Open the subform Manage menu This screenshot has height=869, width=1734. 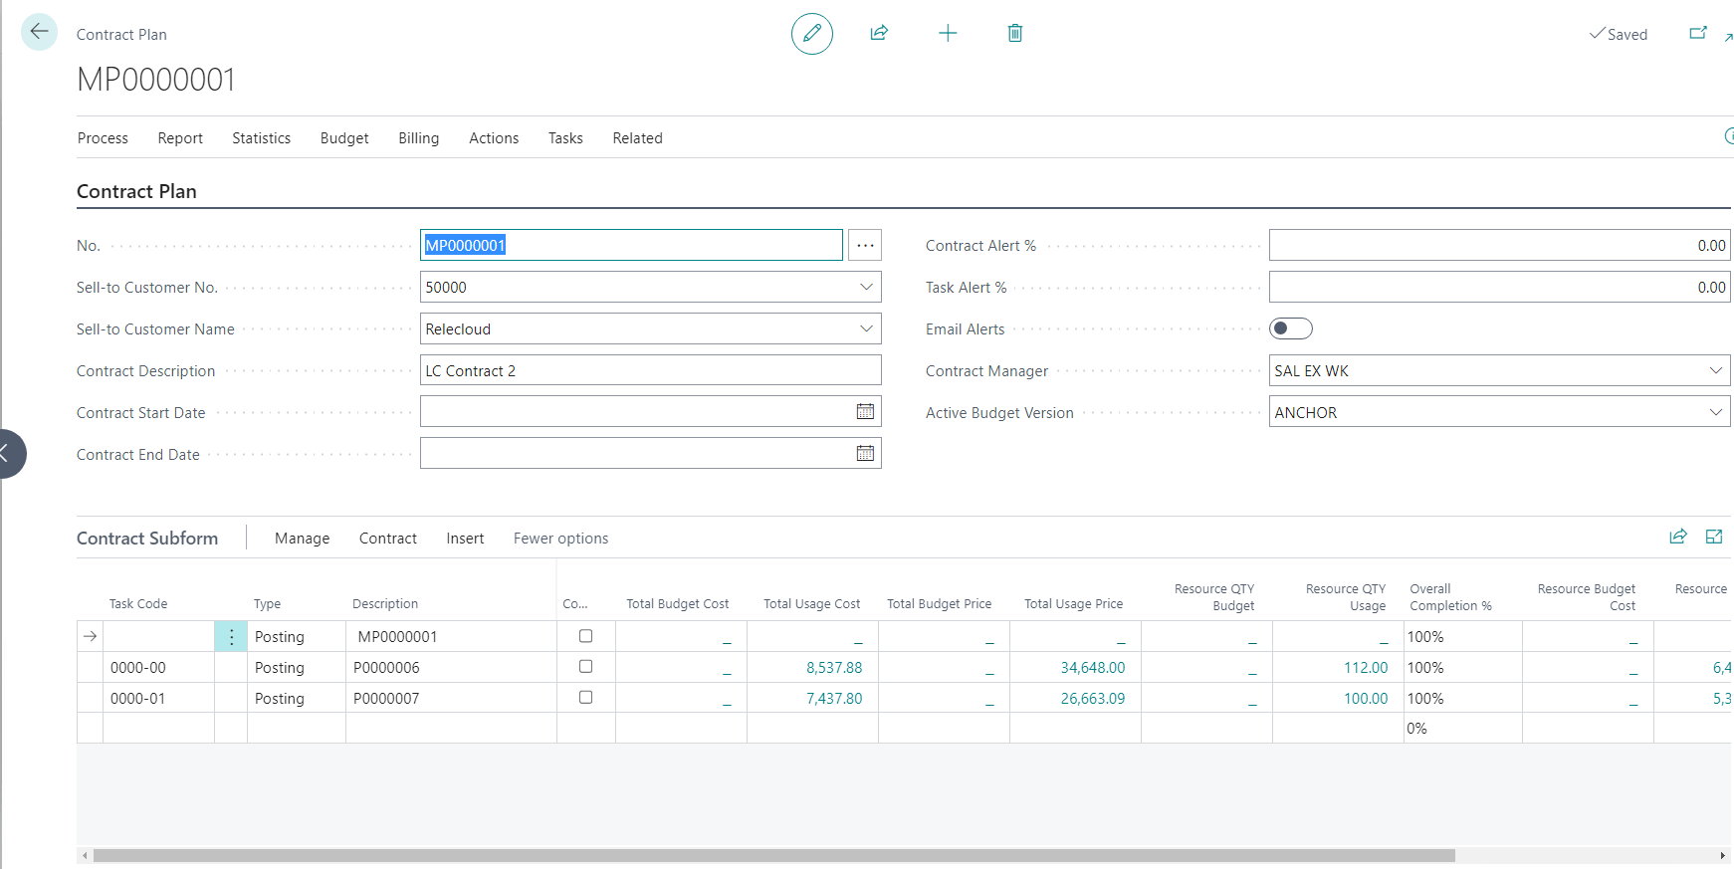tap(303, 539)
